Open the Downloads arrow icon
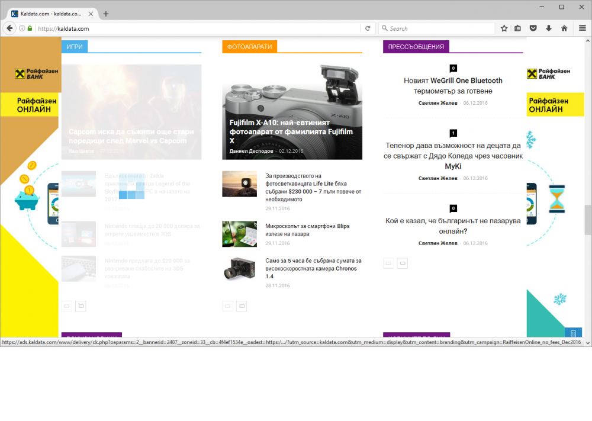The height and width of the screenshot is (421, 592). point(549,28)
